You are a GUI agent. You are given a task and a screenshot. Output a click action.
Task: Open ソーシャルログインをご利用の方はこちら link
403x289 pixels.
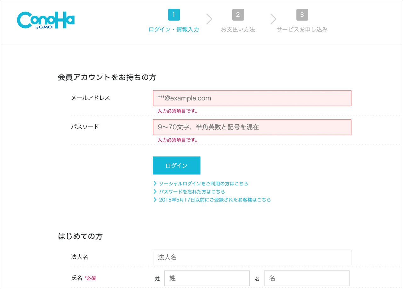click(204, 184)
